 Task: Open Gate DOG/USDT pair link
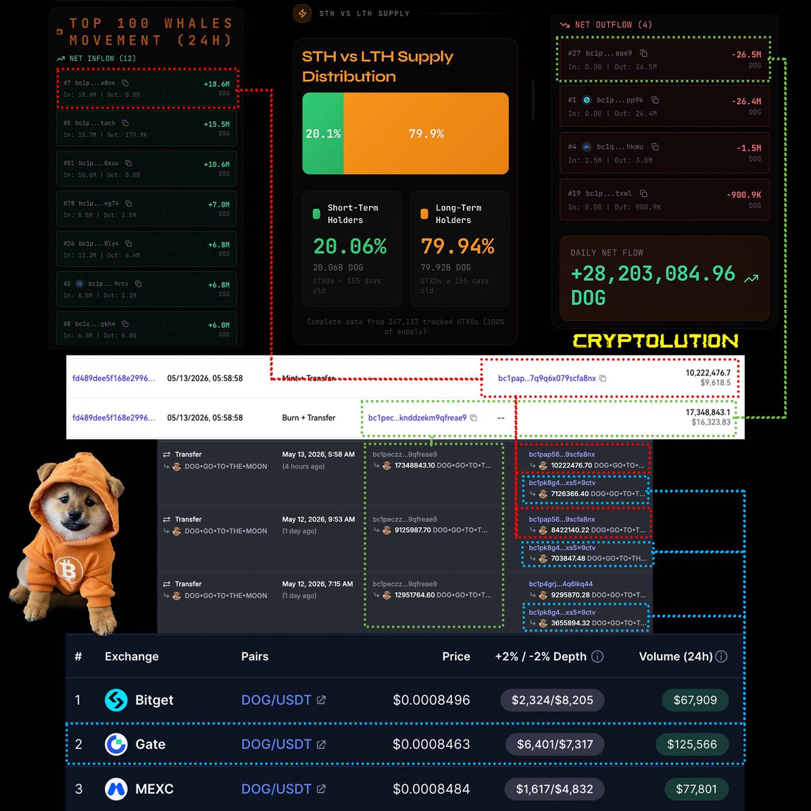276,744
